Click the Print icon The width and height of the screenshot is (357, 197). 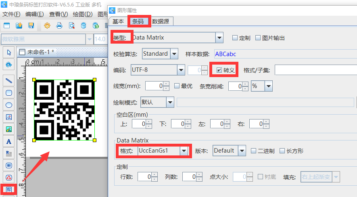(x=59, y=25)
